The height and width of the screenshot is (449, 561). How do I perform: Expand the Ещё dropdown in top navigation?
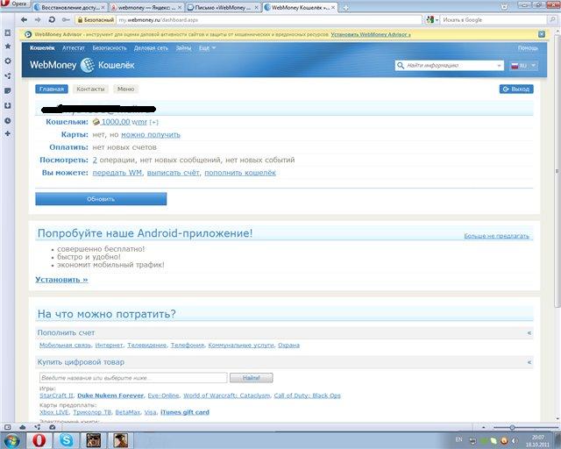pyautogui.click(x=208, y=48)
